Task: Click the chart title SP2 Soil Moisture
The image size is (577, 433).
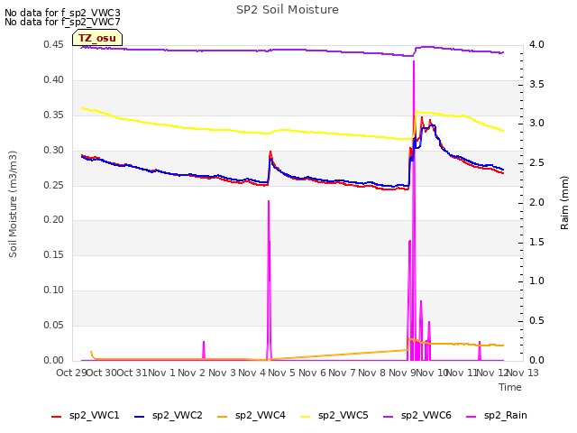Action: 288,10
